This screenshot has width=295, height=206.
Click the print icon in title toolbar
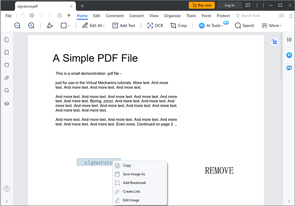click(32, 16)
